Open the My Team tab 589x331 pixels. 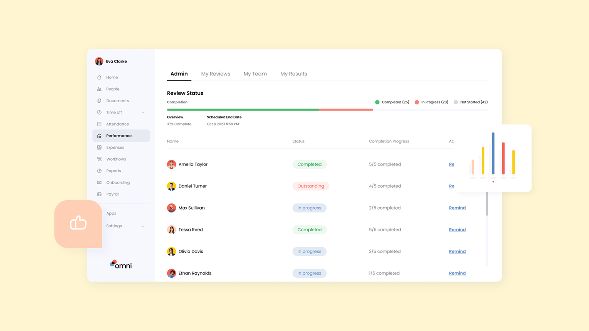[255, 74]
